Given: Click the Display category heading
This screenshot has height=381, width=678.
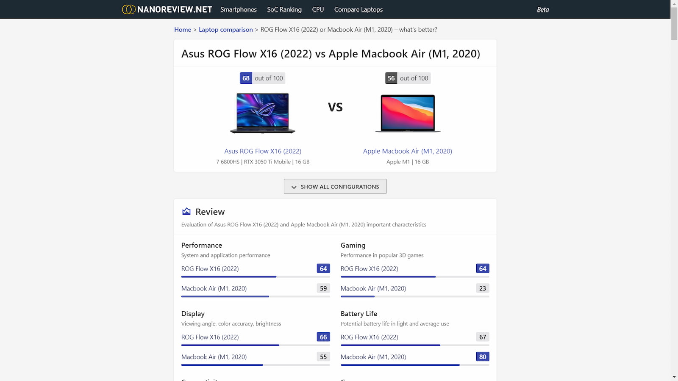Looking at the screenshot, I should click(193, 314).
